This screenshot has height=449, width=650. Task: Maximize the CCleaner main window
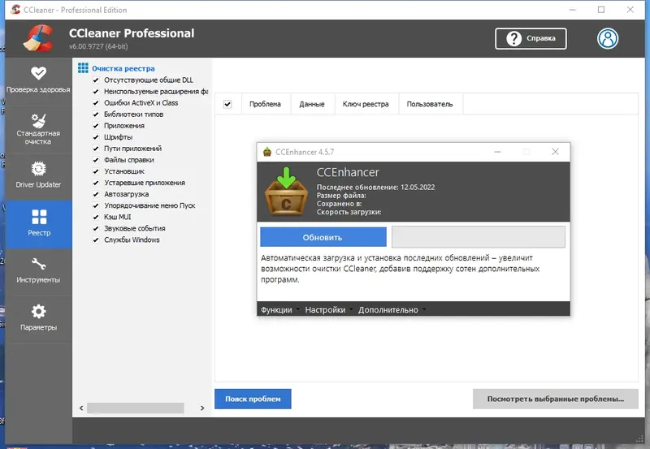tap(601, 10)
